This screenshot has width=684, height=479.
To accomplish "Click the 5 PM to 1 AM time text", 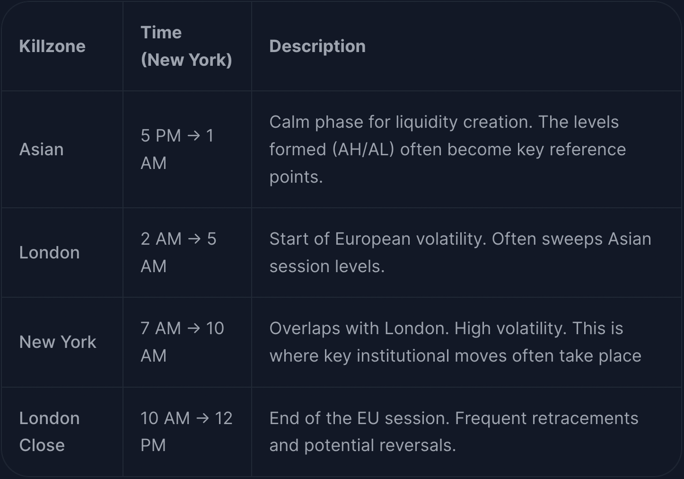I will 177,150.
